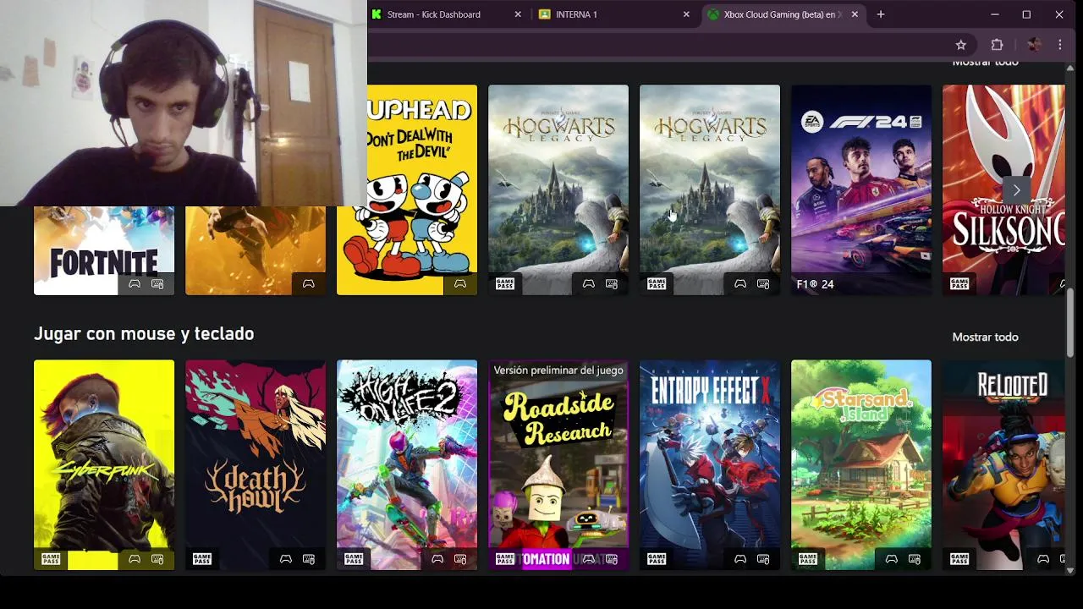Click the mouse-keyboard icon on second Hogwarts Legacy card
This screenshot has width=1083, height=609.
click(763, 284)
